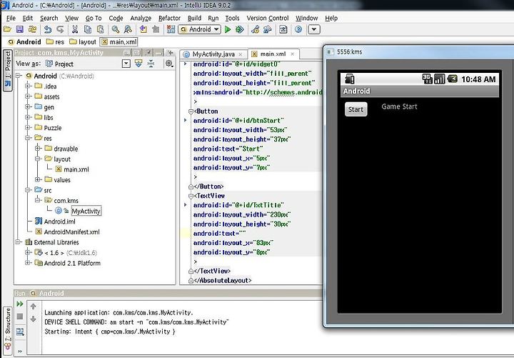
Task: Click the Start button in emulator
Action: pos(356,109)
